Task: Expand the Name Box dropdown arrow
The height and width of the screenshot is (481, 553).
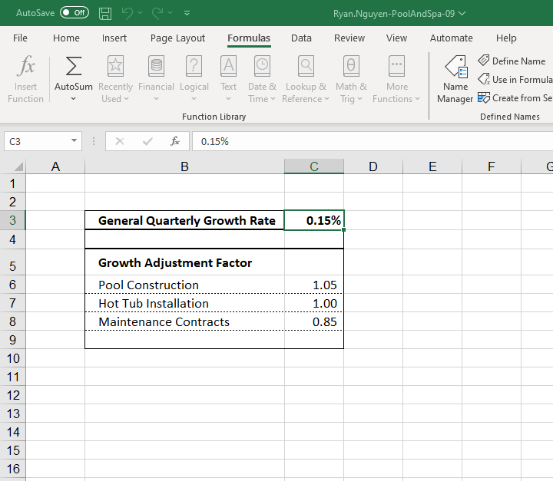Action: pos(74,140)
